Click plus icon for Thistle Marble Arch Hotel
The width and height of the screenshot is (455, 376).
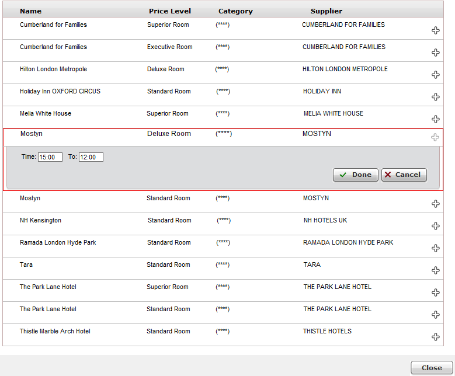(436, 337)
